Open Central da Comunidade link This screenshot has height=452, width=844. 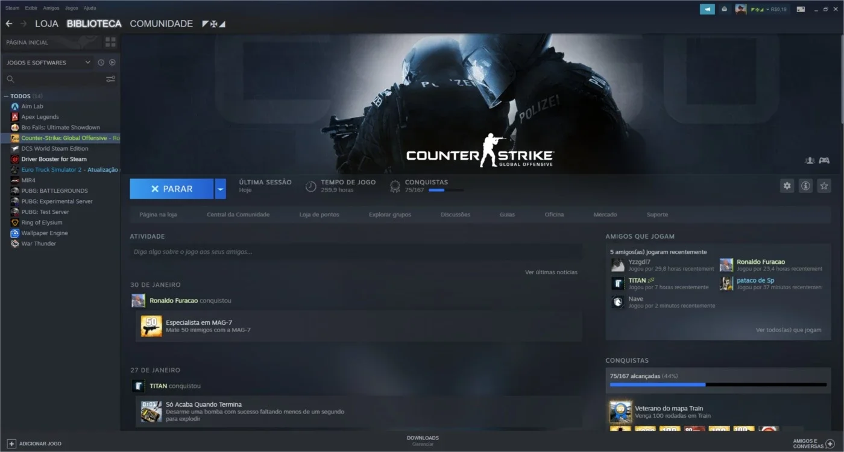click(238, 215)
